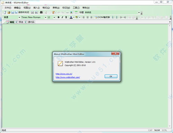The height and width of the screenshot is (133, 173).
Task: Expand the paragraph style dropdown
Action: pyautogui.click(x=19, y=17)
